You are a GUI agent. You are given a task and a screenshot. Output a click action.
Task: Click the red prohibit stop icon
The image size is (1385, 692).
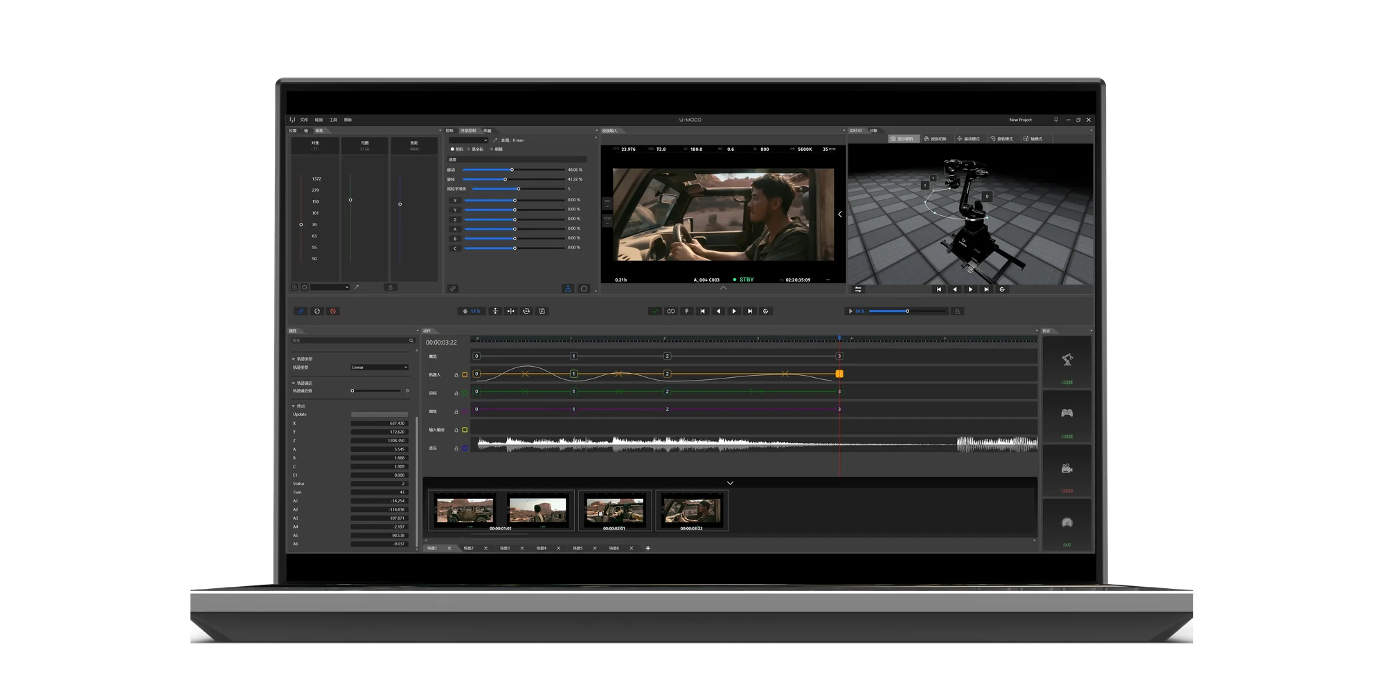[x=333, y=311]
